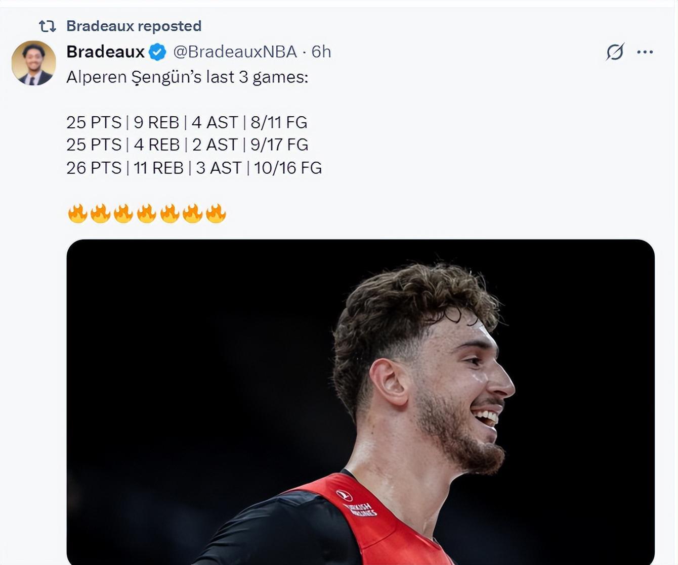Click the repost arrows icon above the tweet
Image resolution: width=678 pixels, height=565 pixels.
48,26
